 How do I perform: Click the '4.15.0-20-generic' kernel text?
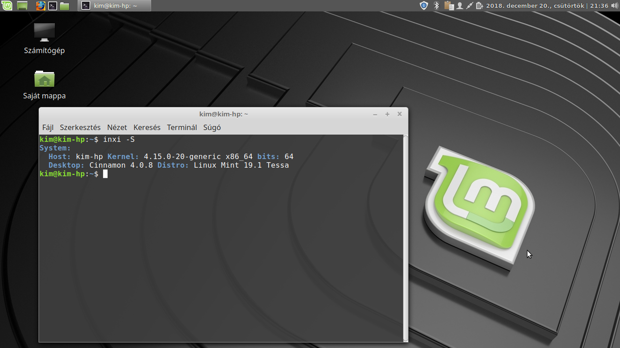183,157
